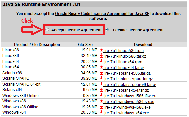The width and height of the screenshot is (189, 117).
Task: Download jre-7u1-solaris-i586.tar.gz link
Action: 128,73
